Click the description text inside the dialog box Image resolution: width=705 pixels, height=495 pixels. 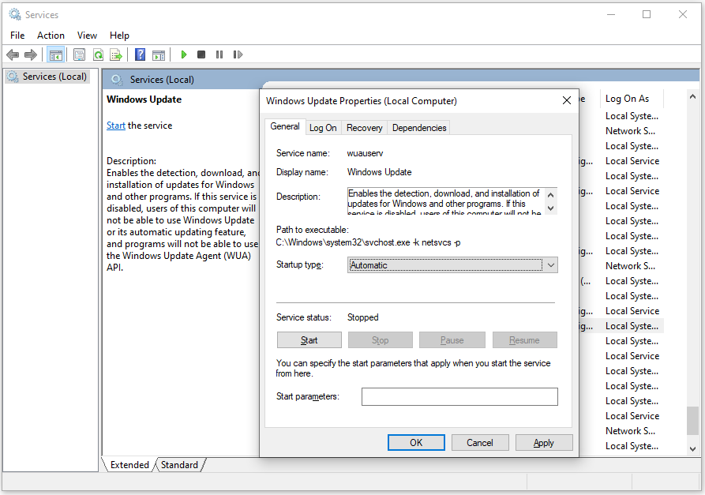(x=444, y=201)
